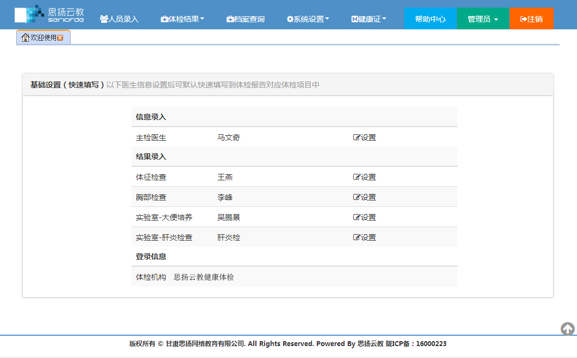Image resolution: width=577 pixels, height=358 pixels.
Task: Expand the 系统设置 dropdown menu
Action: (308, 19)
